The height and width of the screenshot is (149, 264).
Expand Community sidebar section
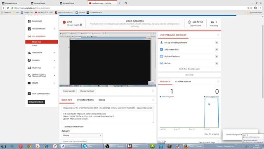point(54,53)
